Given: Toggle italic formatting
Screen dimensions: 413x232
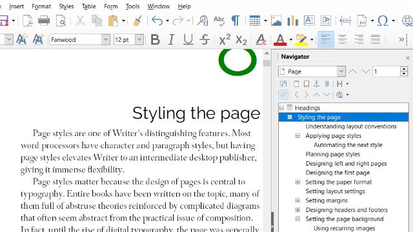Looking at the screenshot, I should (171, 40).
